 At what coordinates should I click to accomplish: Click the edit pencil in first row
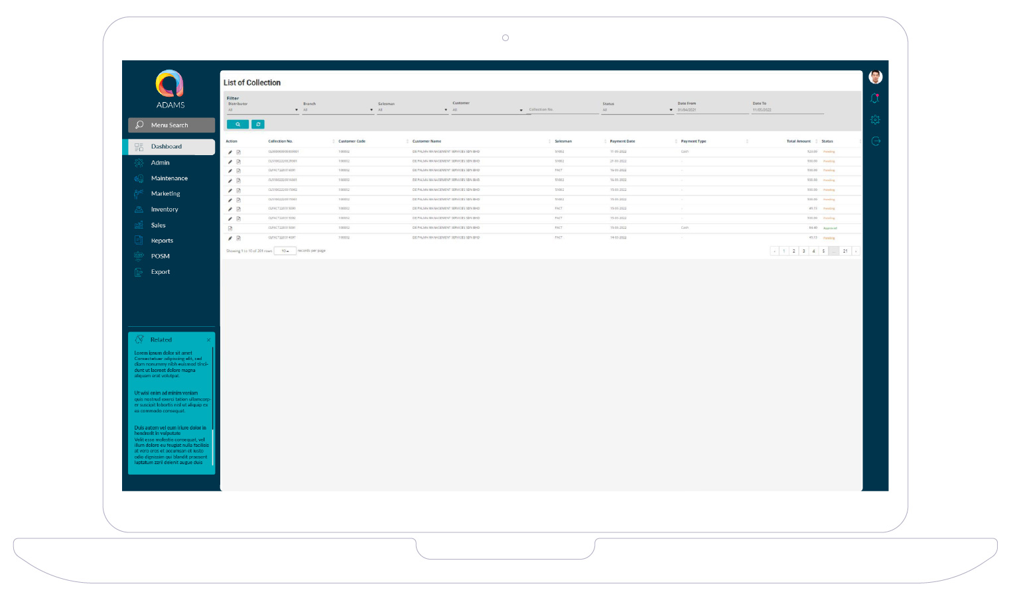pyautogui.click(x=230, y=152)
